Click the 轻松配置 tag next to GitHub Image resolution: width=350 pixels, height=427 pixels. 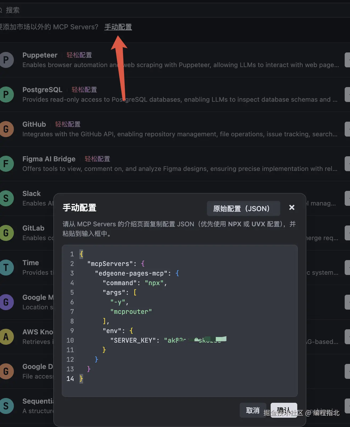point(68,124)
